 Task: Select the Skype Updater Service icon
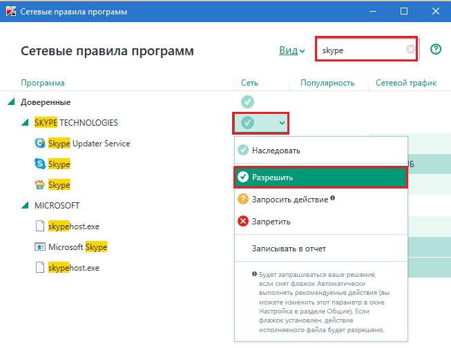click(x=39, y=143)
